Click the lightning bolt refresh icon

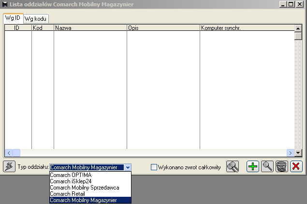click(x=9, y=166)
